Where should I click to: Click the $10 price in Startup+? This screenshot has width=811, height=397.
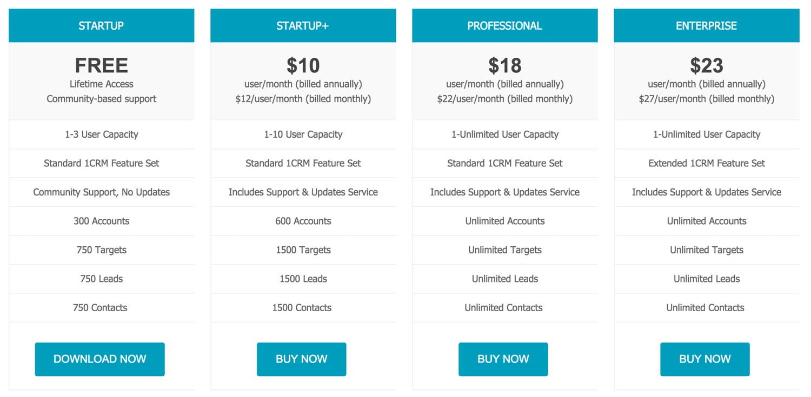click(x=303, y=66)
